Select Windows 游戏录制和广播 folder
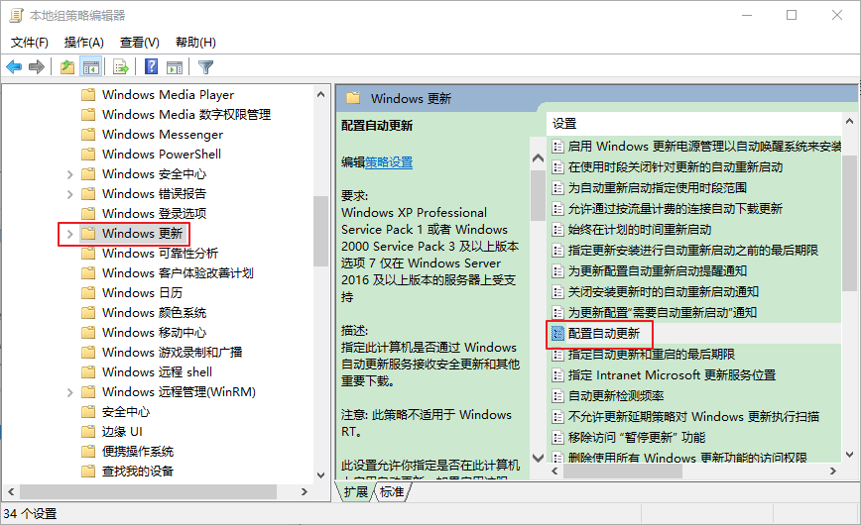The width and height of the screenshot is (861, 525). click(x=172, y=353)
